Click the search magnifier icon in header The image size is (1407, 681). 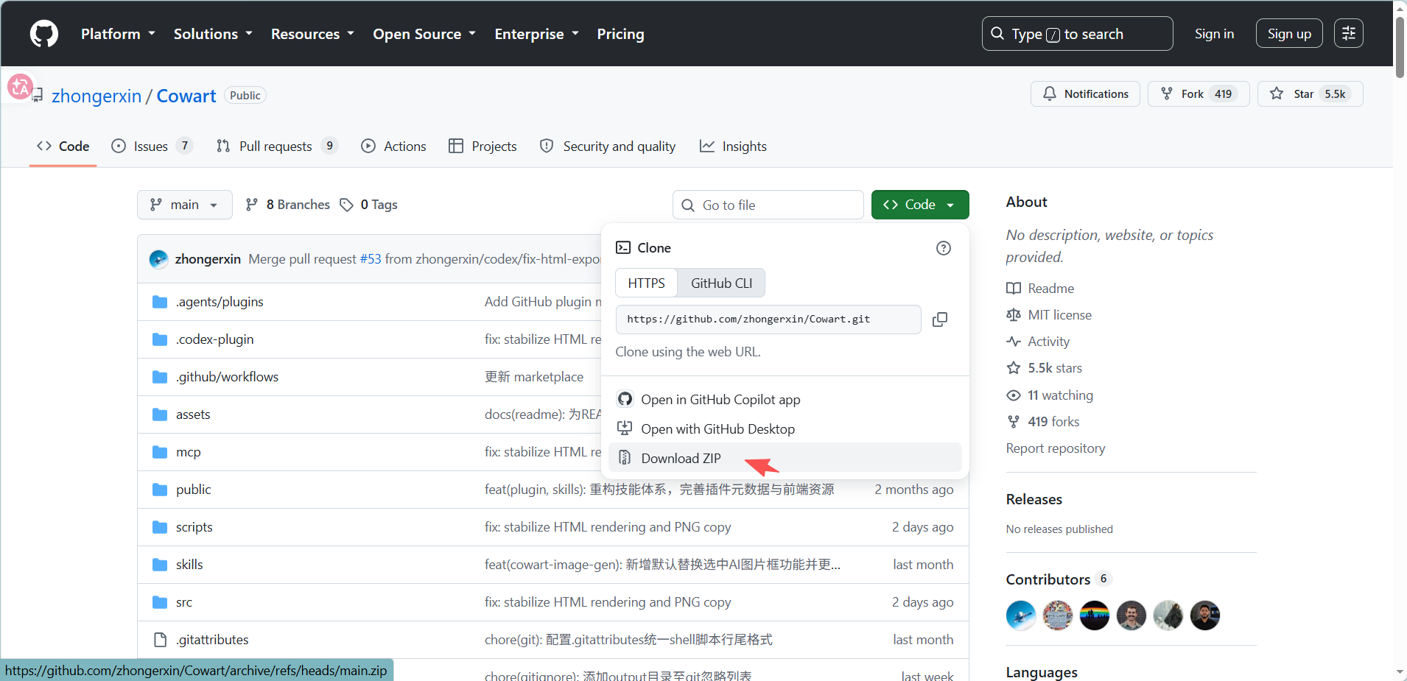997,34
